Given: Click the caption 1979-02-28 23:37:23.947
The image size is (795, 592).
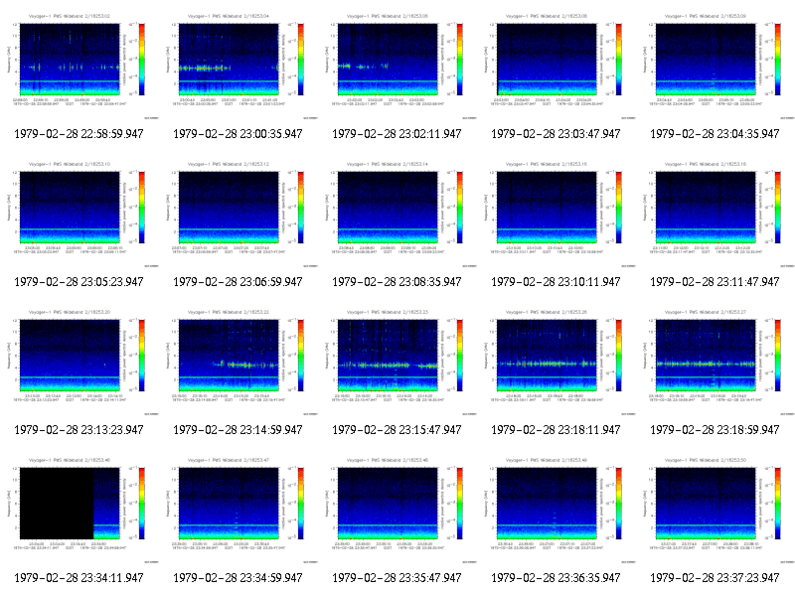Looking at the screenshot, I should tap(715, 578).
